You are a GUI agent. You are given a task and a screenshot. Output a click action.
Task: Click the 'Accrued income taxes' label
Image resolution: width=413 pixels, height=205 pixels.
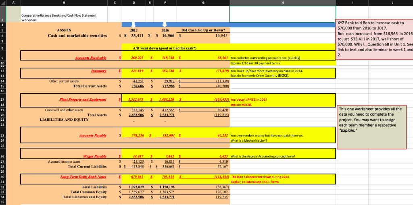tap(64, 162)
